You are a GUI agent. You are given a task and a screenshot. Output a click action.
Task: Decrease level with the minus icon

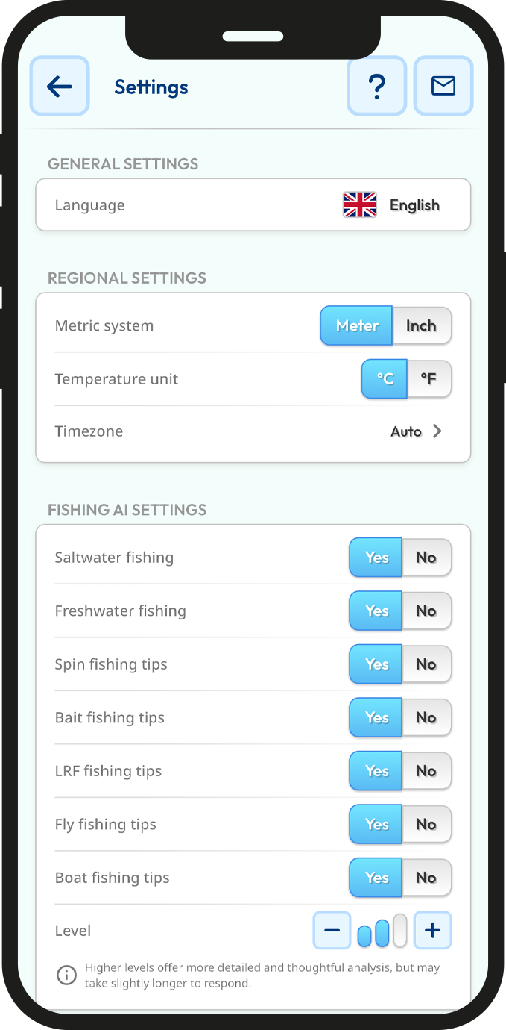pyautogui.click(x=332, y=931)
